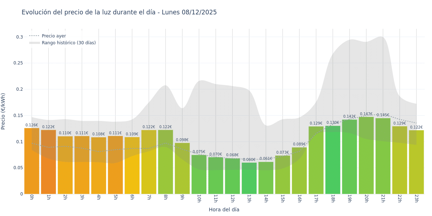Select the 4h bar showing 0.108€
Screen dimensions: 432x216
pos(99,166)
